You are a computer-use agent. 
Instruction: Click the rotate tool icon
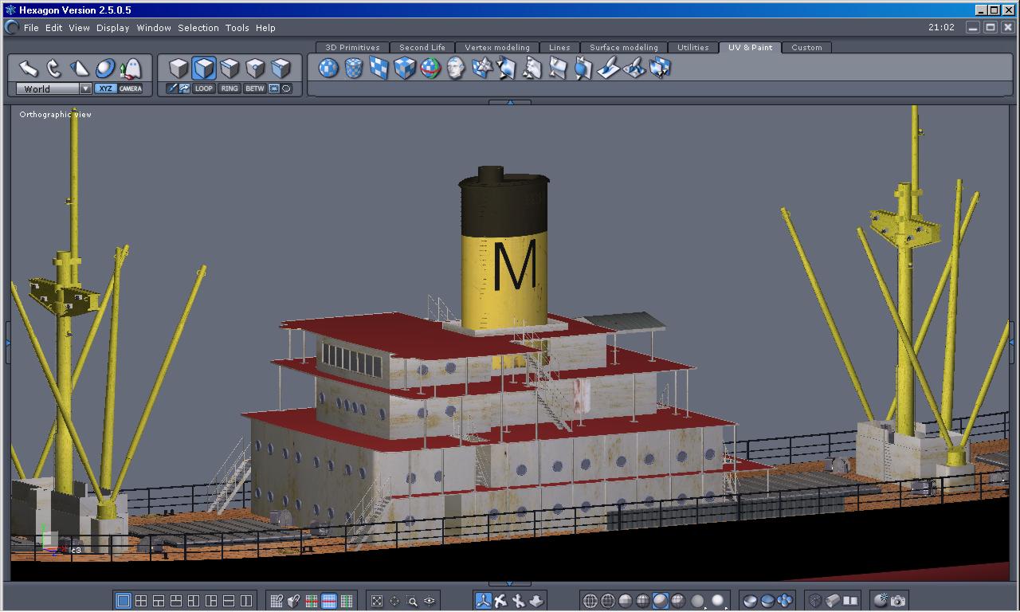[53, 69]
